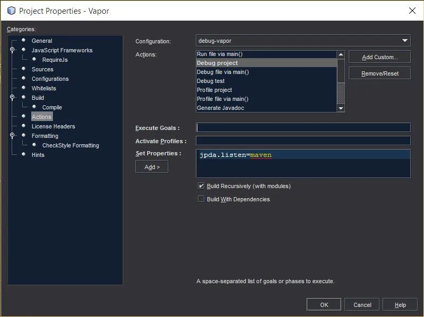The image size is (424, 317).
Task: Select 'Profile file via main()' action
Action: (x=266, y=99)
